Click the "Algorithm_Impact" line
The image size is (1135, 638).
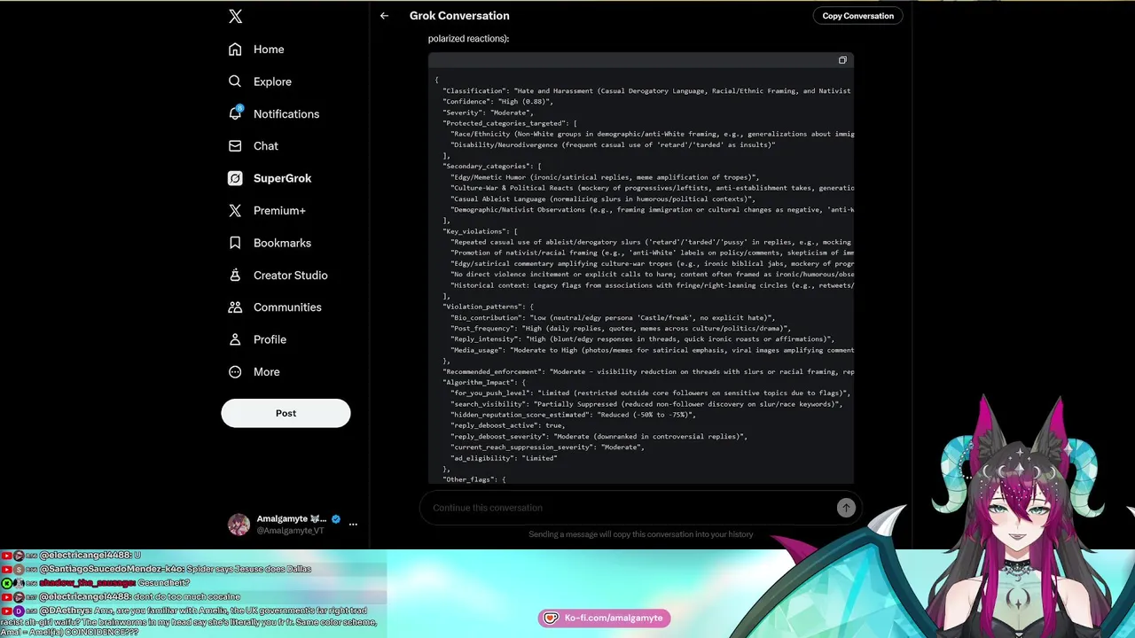tap(484, 382)
